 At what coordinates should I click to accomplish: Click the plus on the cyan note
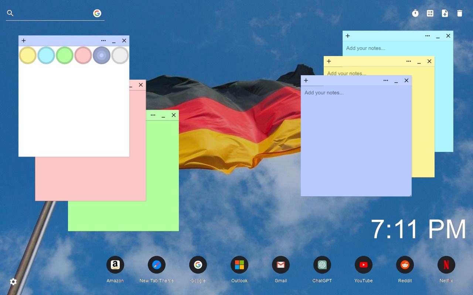tap(348, 36)
